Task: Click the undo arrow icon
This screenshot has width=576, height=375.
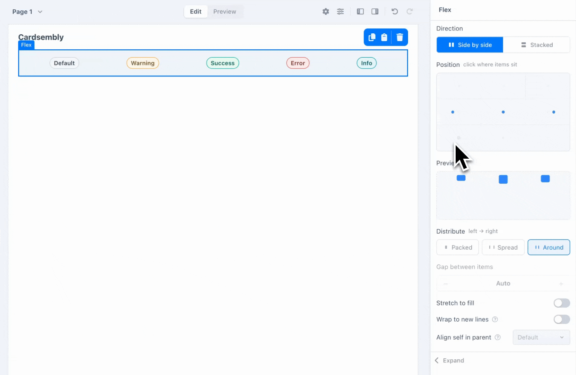Action: tap(395, 11)
